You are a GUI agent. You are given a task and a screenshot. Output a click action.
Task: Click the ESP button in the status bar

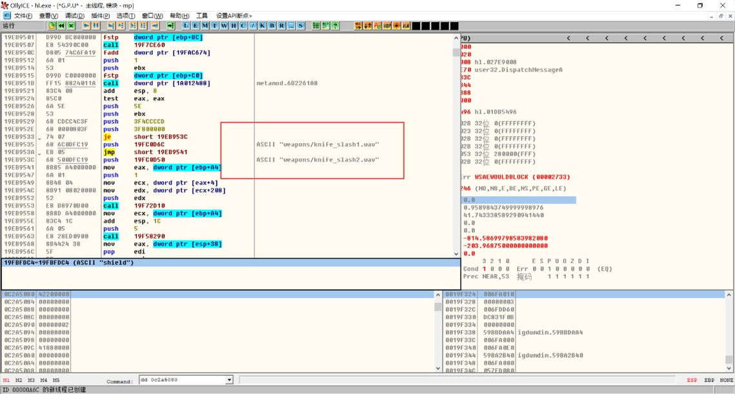tap(692, 380)
